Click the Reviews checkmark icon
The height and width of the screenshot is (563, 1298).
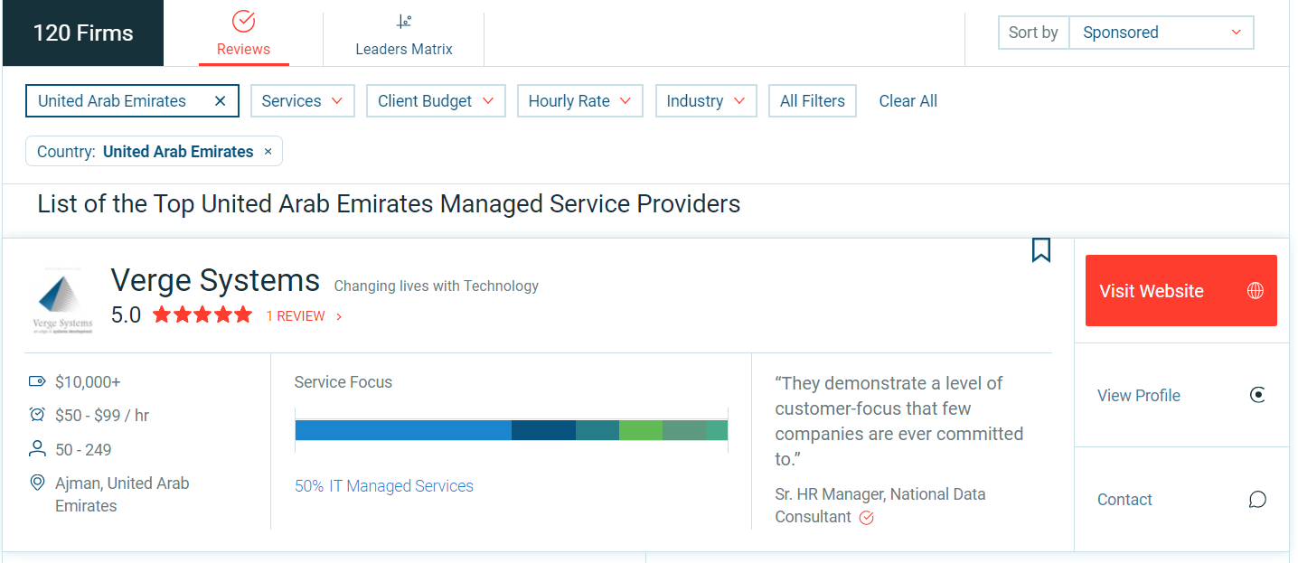tap(243, 22)
